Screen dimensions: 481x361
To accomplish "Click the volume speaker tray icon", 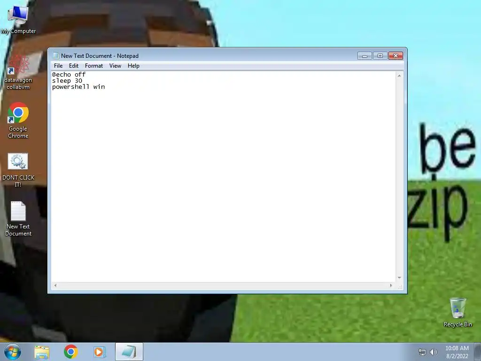I will tap(434, 352).
